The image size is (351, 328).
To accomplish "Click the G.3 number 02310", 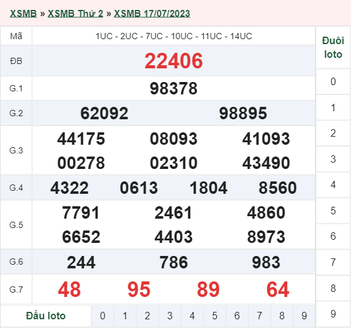I will pos(174,163).
